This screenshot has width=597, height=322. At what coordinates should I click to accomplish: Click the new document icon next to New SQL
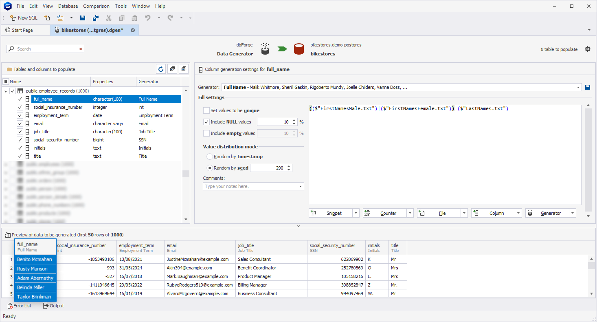tap(47, 18)
